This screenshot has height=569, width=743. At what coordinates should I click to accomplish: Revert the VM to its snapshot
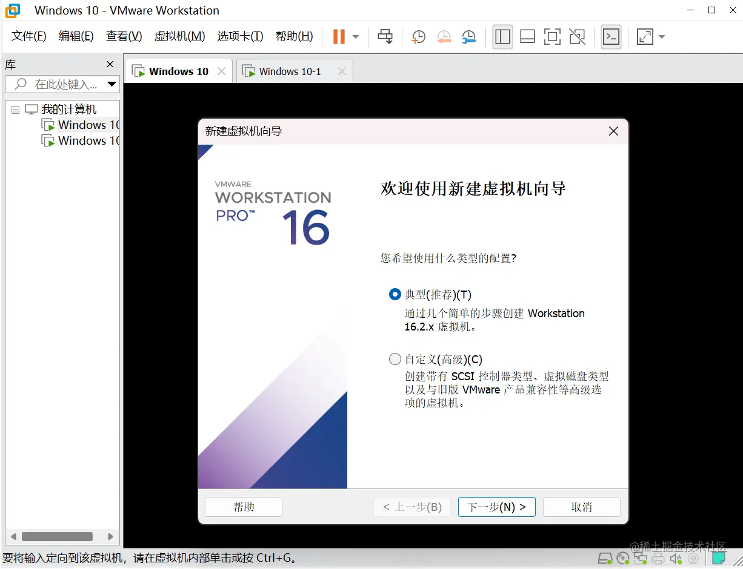coord(444,37)
